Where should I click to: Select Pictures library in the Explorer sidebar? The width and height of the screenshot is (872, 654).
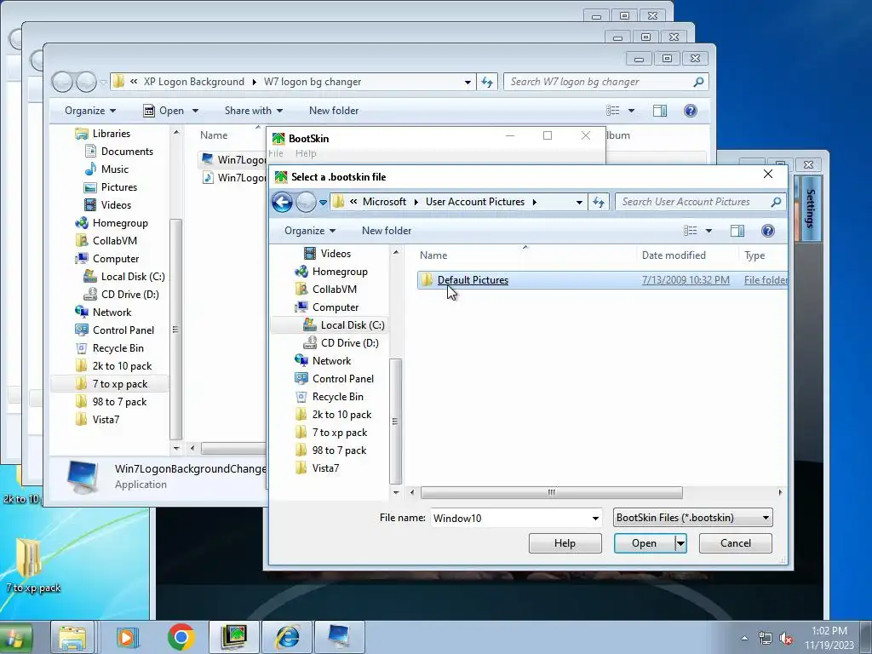[x=118, y=186]
